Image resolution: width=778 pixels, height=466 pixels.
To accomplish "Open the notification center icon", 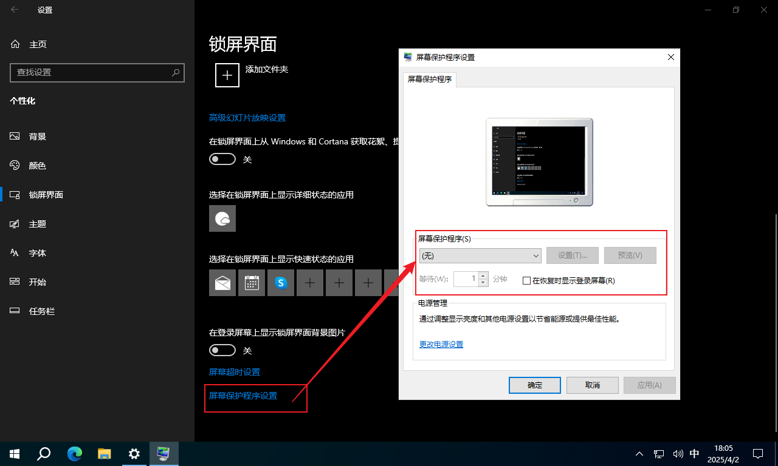I will coord(758,453).
